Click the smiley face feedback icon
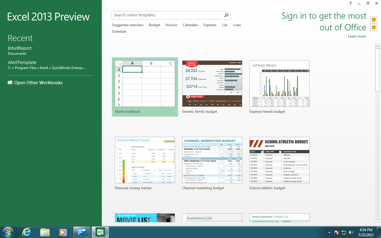The height and width of the screenshot is (238, 381). pyautogui.click(x=374, y=20)
